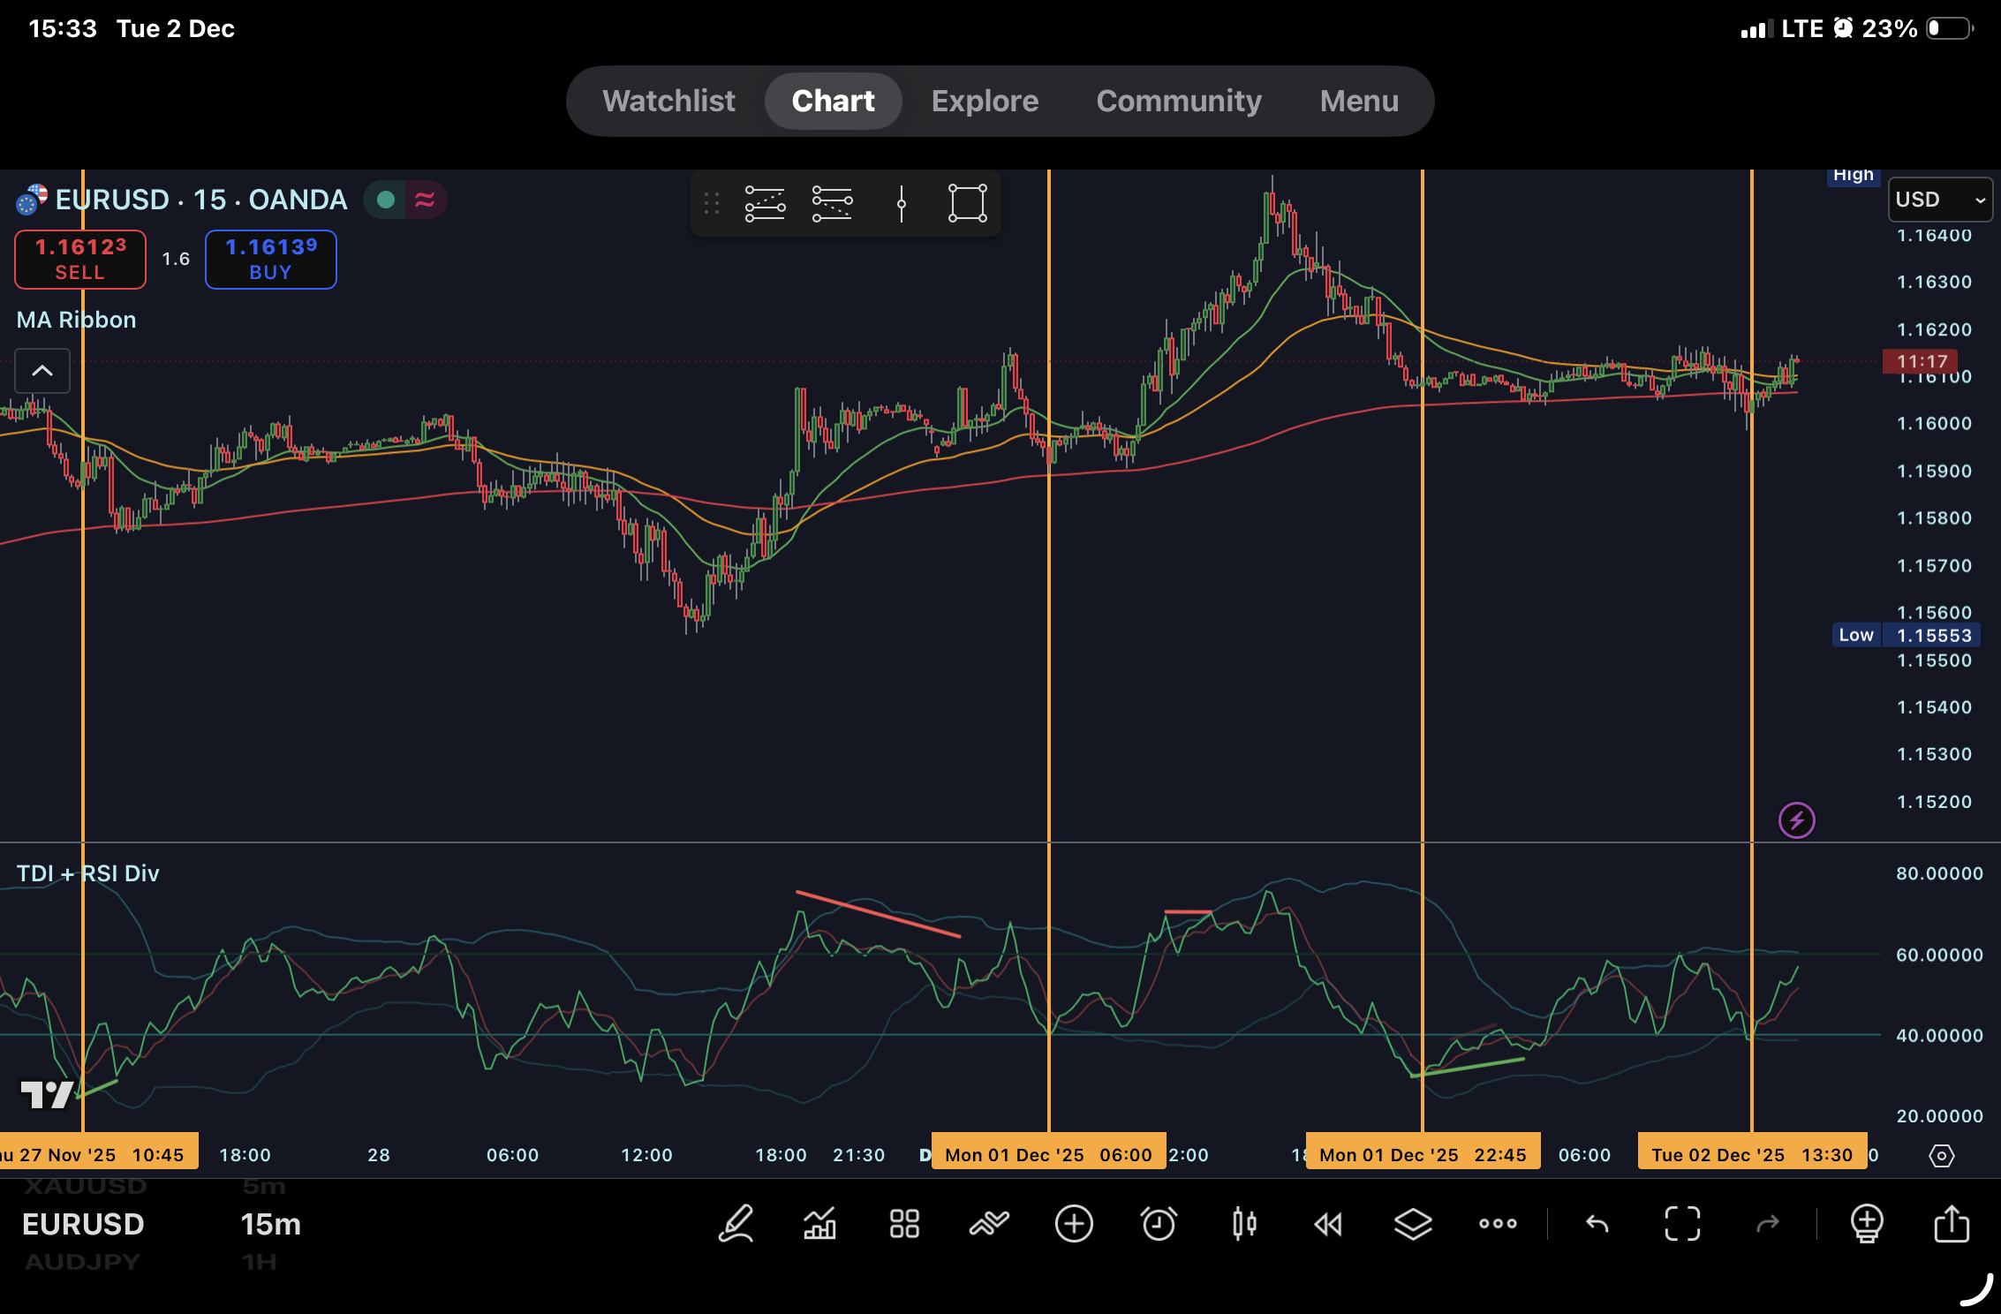Toggle the pink approximate-data badge
This screenshot has width=2001, height=1314.
point(425,200)
